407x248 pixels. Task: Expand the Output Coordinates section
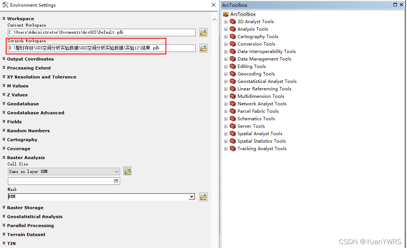[4, 59]
